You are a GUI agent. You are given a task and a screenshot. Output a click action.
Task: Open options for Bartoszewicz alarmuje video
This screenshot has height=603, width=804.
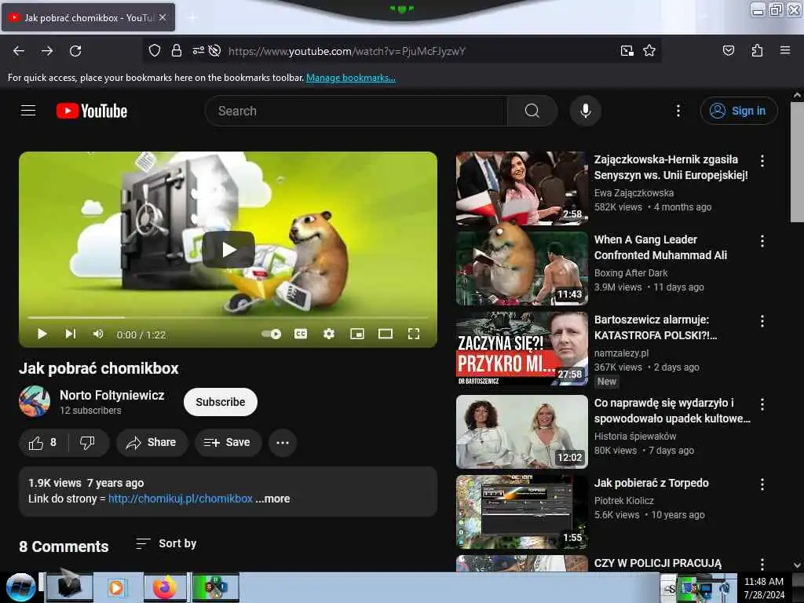[762, 321]
